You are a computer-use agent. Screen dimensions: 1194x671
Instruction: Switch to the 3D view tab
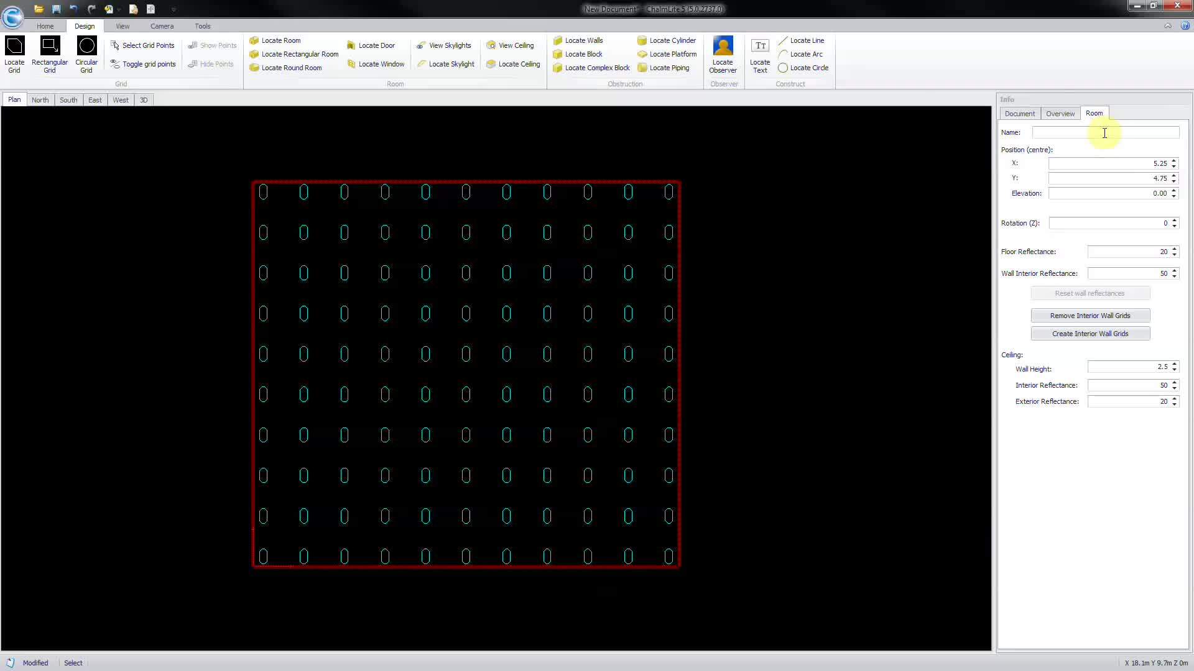click(x=144, y=100)
